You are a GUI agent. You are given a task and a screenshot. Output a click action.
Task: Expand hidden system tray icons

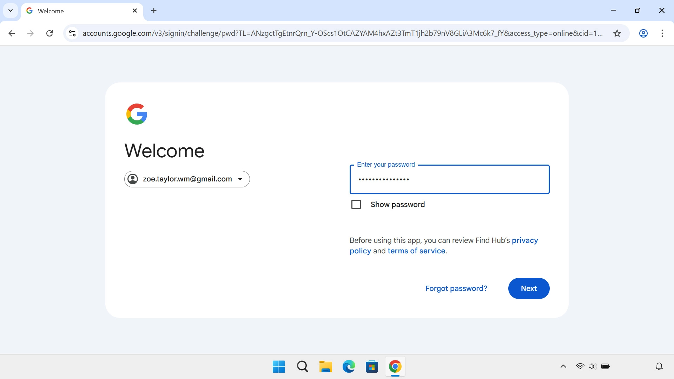563,366
